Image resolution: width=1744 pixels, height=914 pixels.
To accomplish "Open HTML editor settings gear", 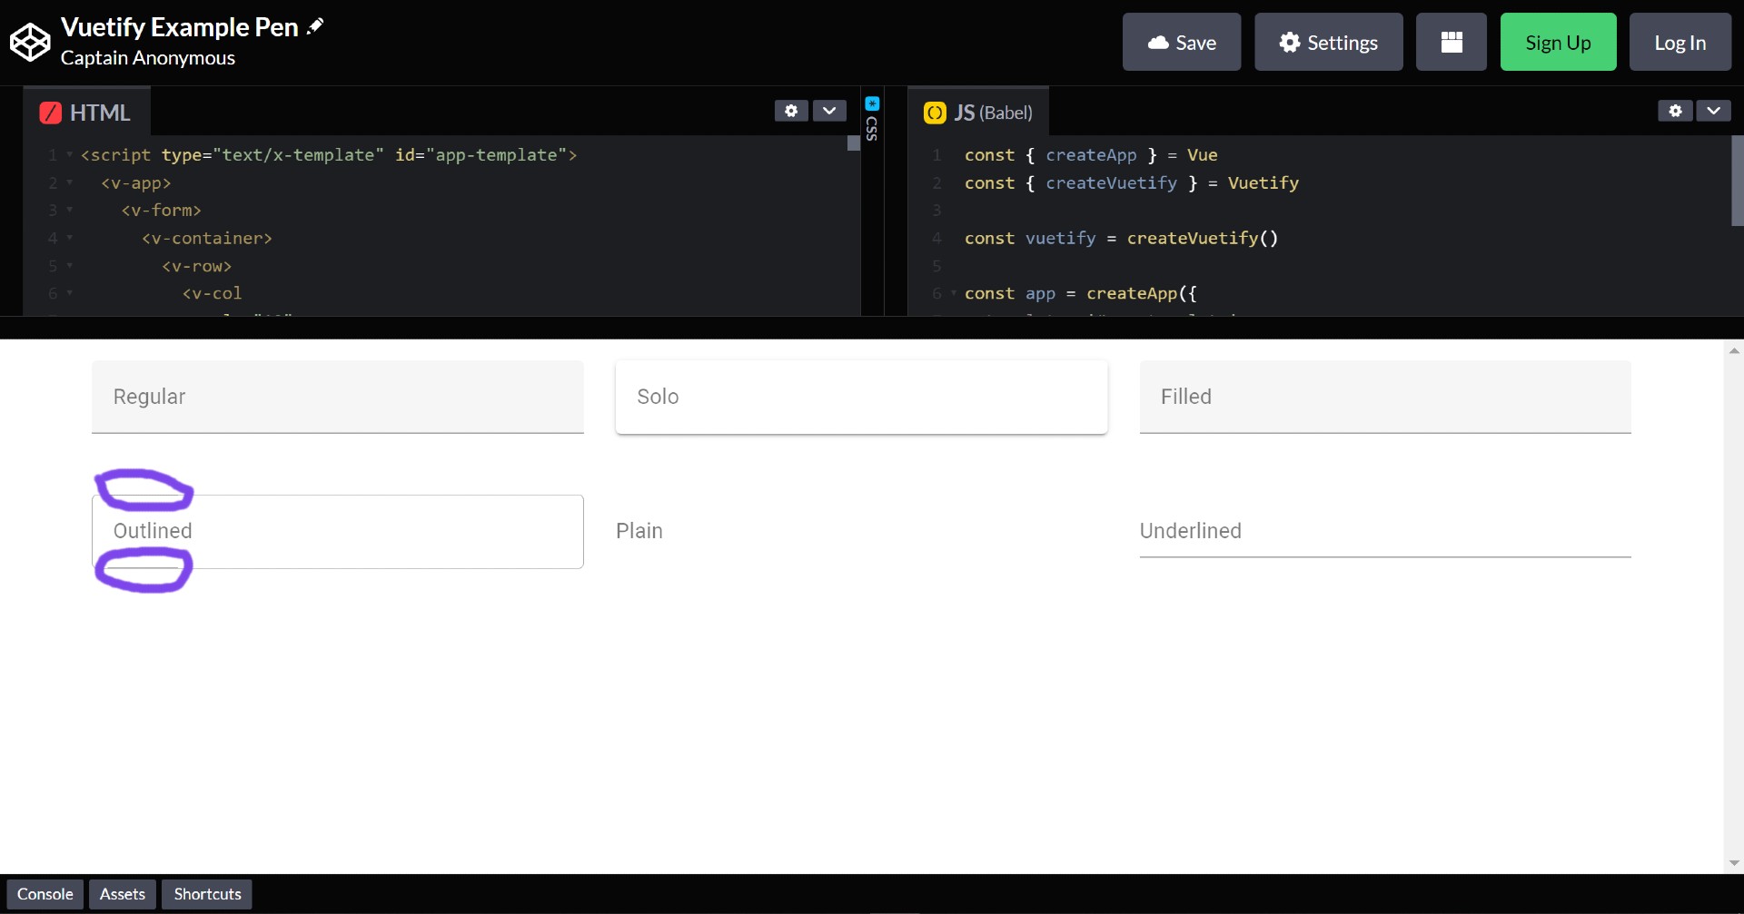I will point(791,111).
